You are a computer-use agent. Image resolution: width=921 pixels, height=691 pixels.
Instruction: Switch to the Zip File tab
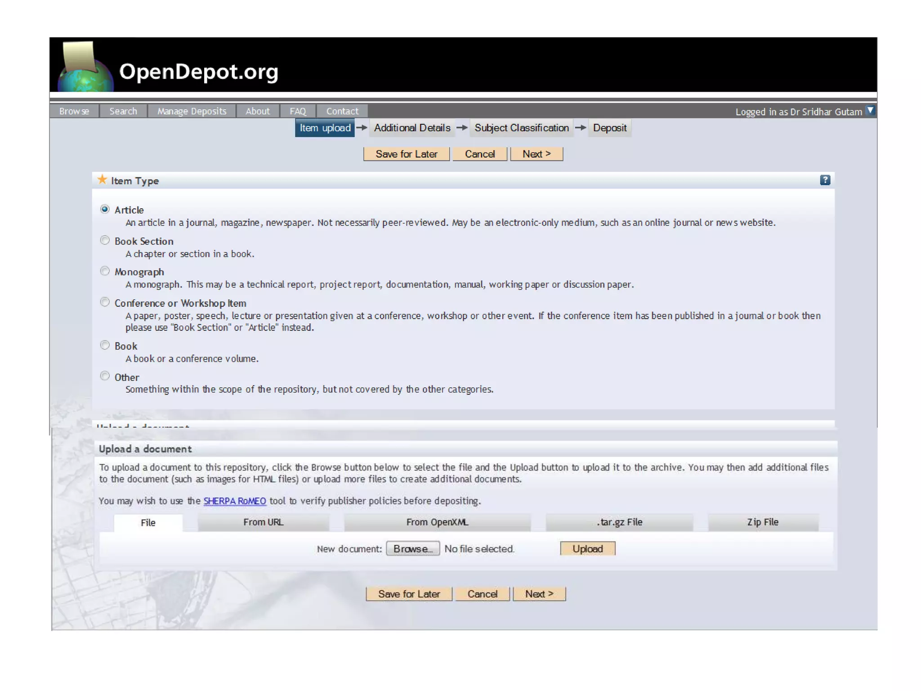pyautogui.click(x=762, y=522)
